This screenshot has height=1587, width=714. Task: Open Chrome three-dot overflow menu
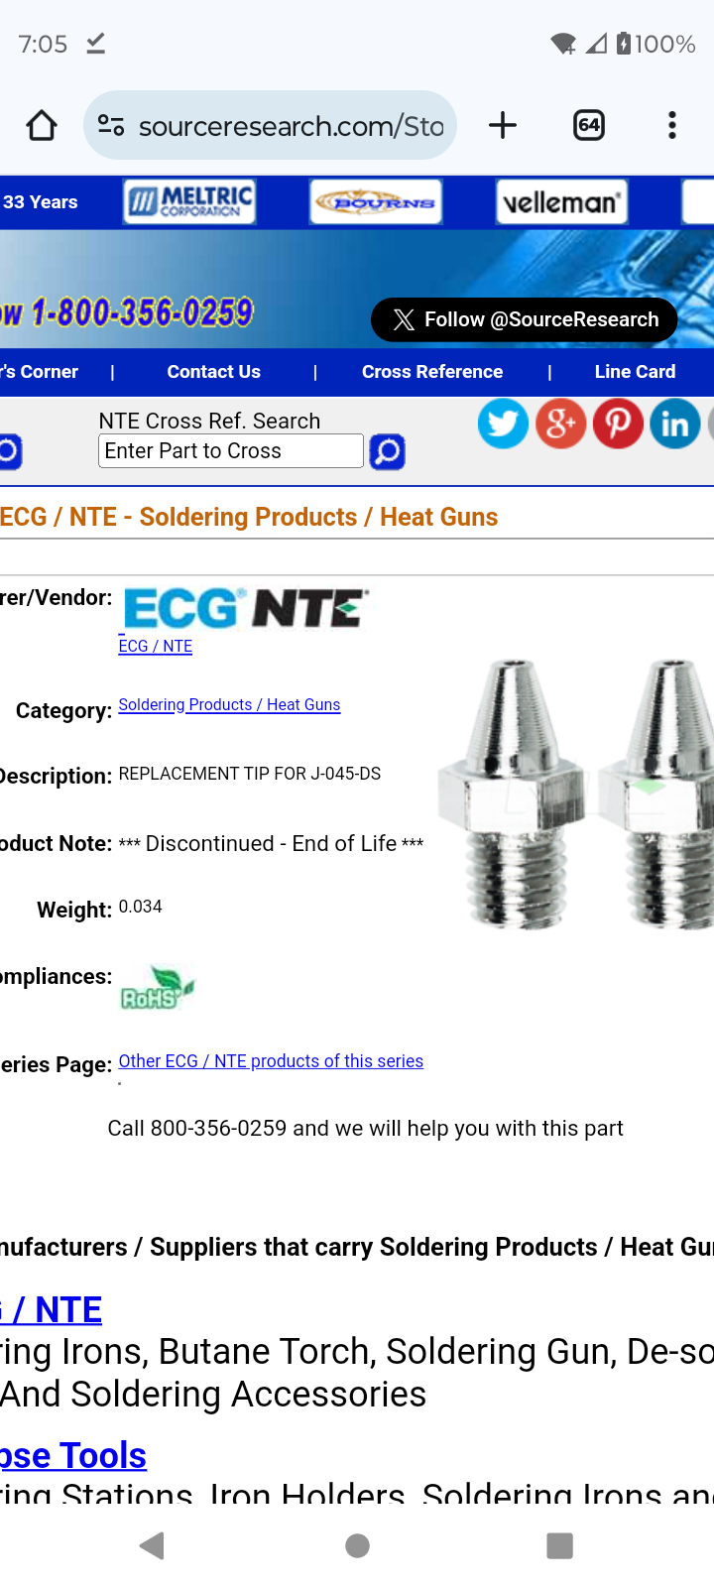[x=672, y=126]
